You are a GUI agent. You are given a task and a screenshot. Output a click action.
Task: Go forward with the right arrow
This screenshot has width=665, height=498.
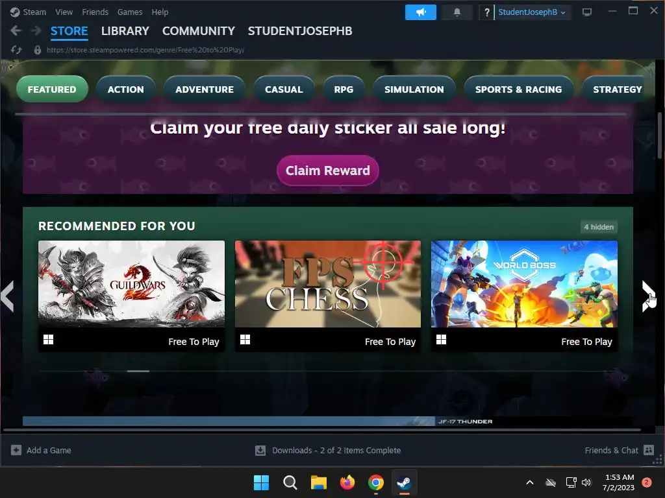click(36, 30)
